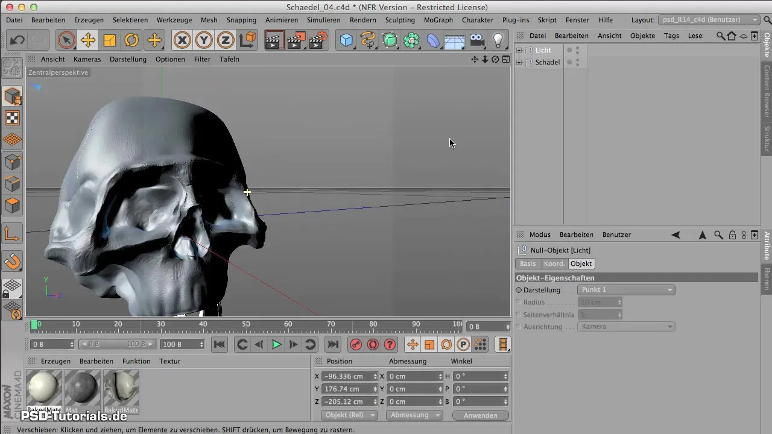The image size is (772, 434).
Task: Open material manager Textur menu
Action: [169, 361]
